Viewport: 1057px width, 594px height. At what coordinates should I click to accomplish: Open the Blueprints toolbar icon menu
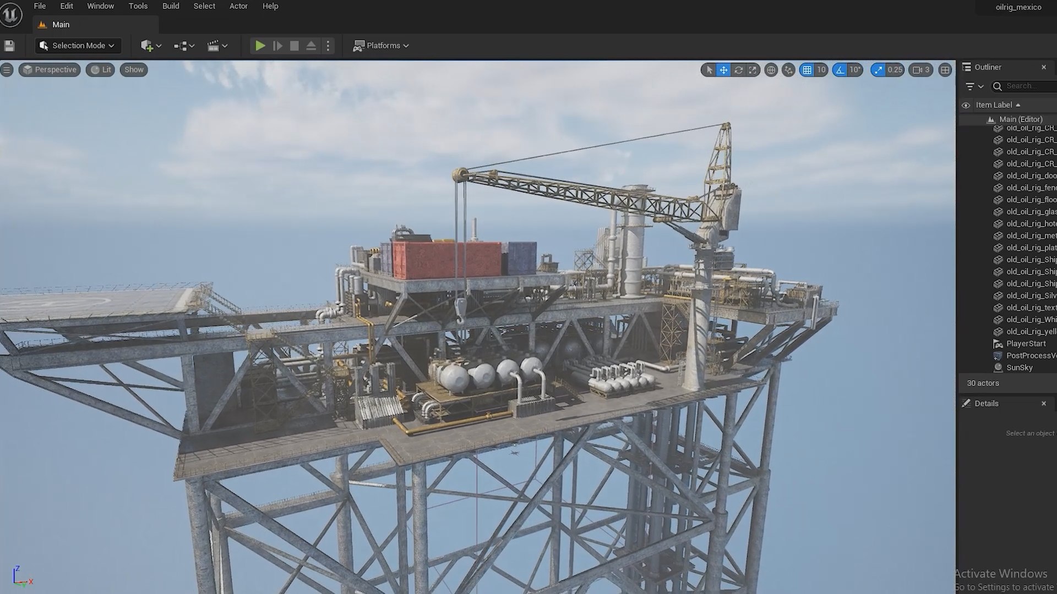tap(184, 46)
